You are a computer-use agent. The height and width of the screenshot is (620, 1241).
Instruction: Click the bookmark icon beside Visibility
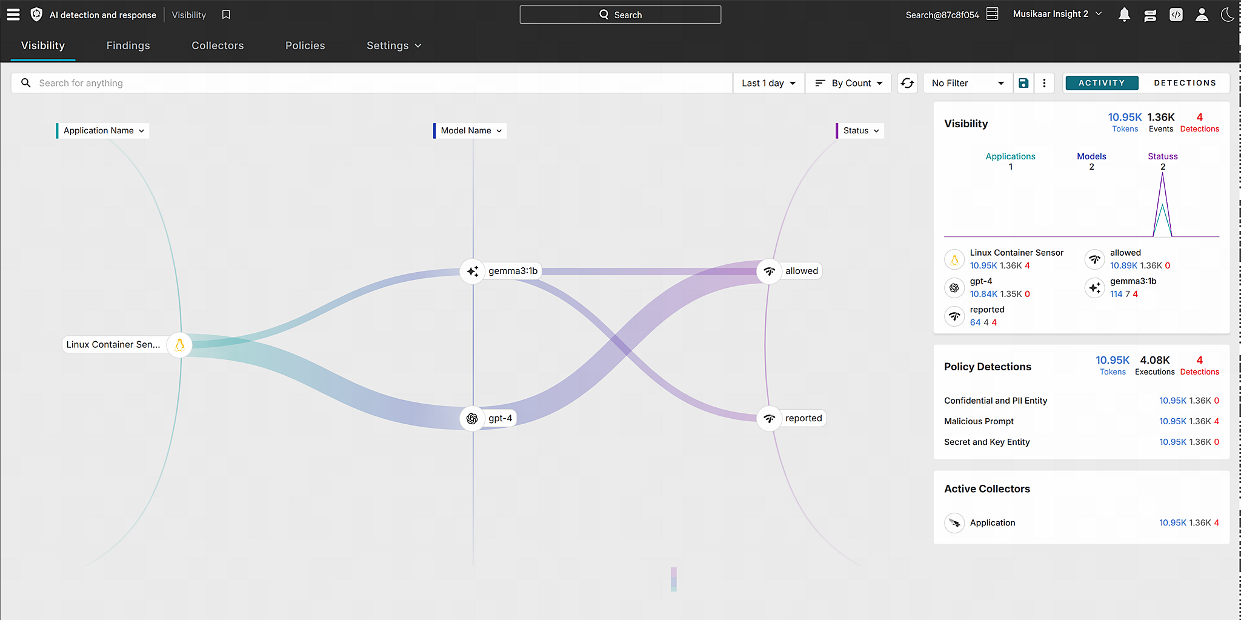[x=226, y=15]
